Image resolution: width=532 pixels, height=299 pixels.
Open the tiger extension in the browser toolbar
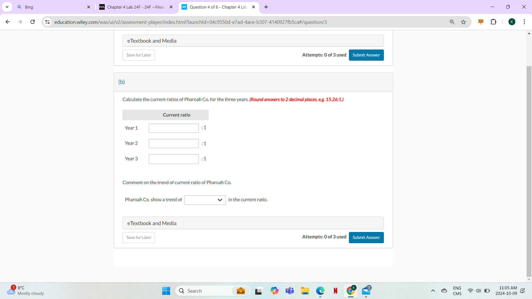481,22
